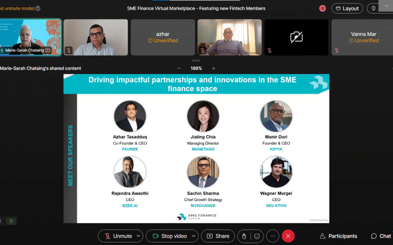Open more options ellipsis menu

point(273,236)
